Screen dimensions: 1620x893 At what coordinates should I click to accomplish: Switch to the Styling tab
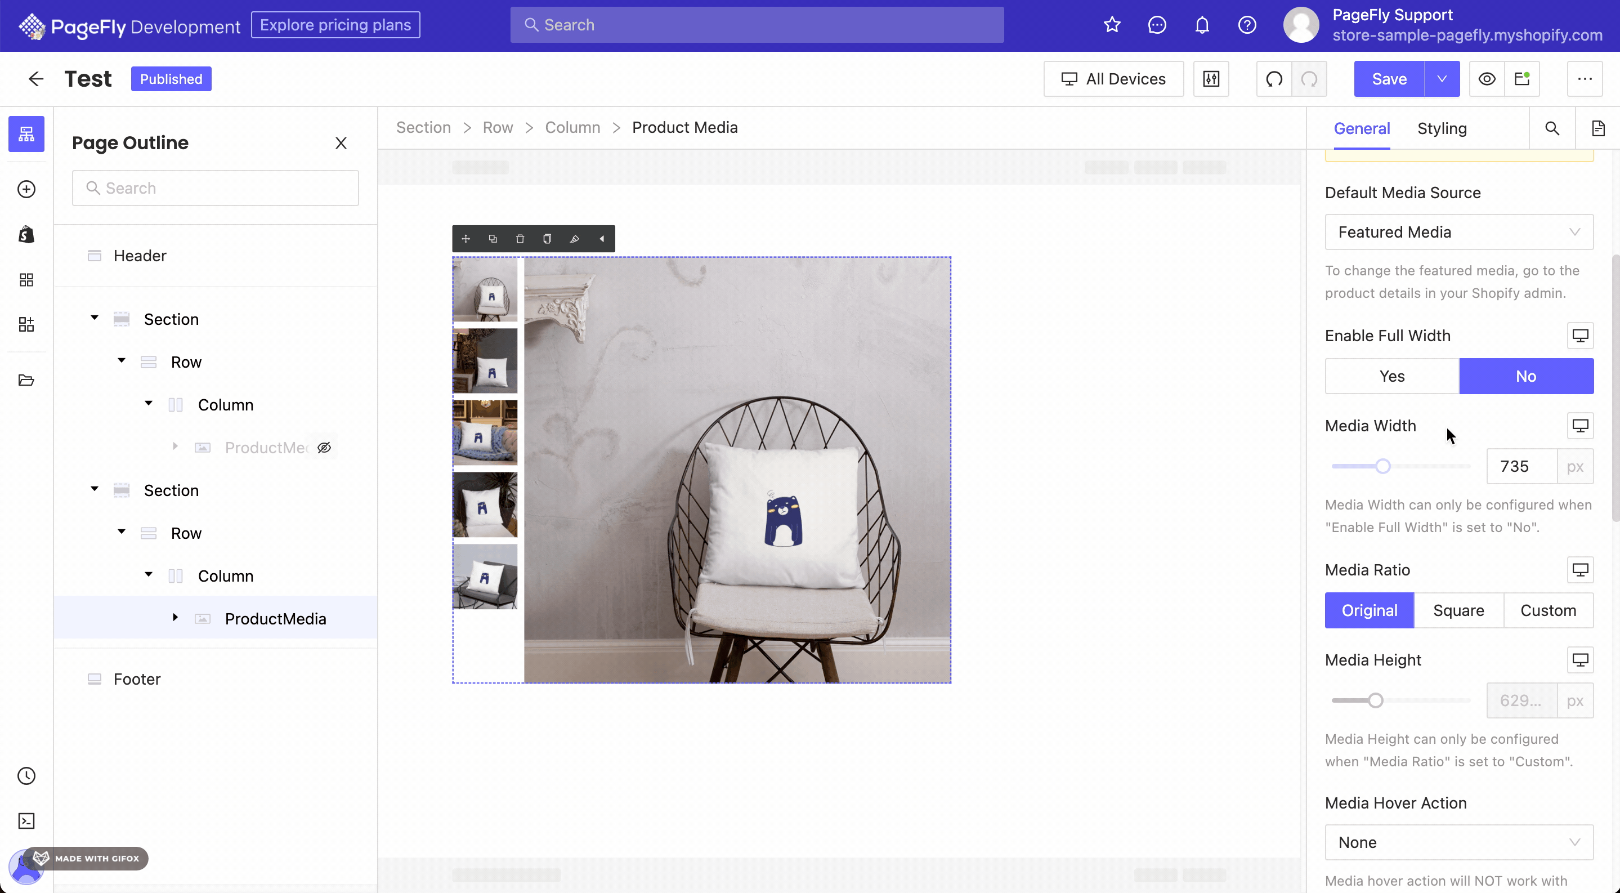pyautogui.click(x=1442, y=128)
